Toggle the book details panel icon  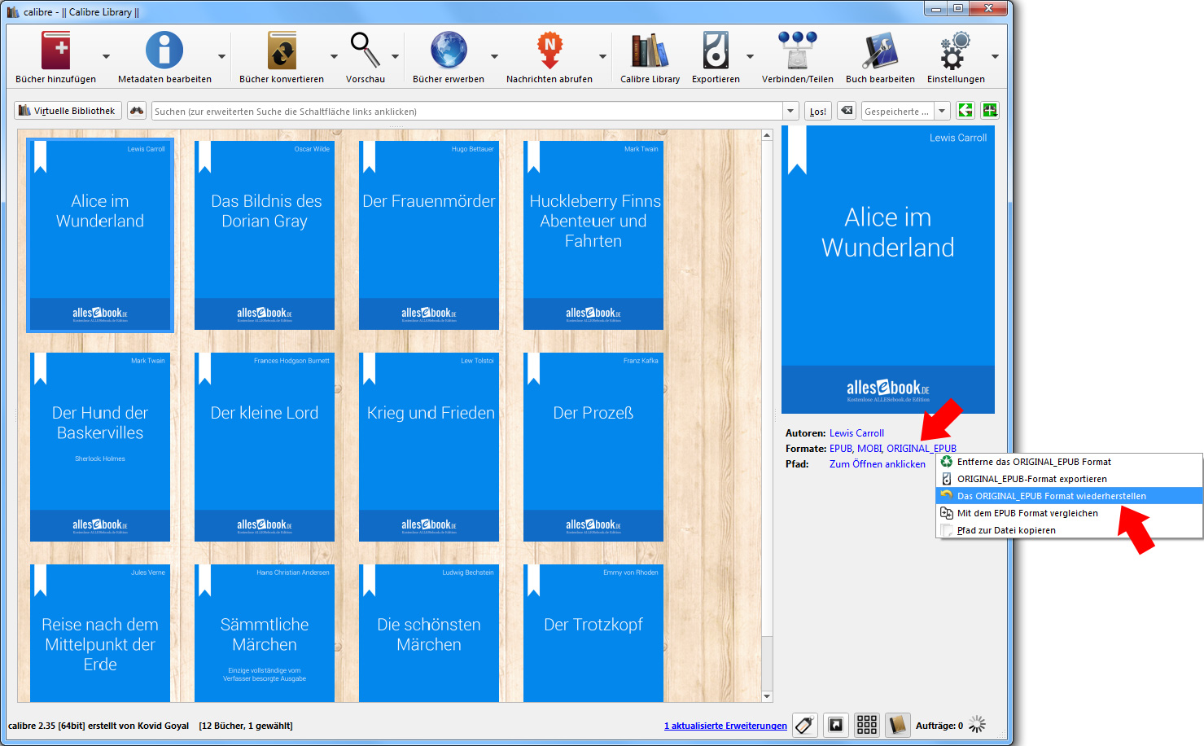pyautogui.click(x=897, y=725)
